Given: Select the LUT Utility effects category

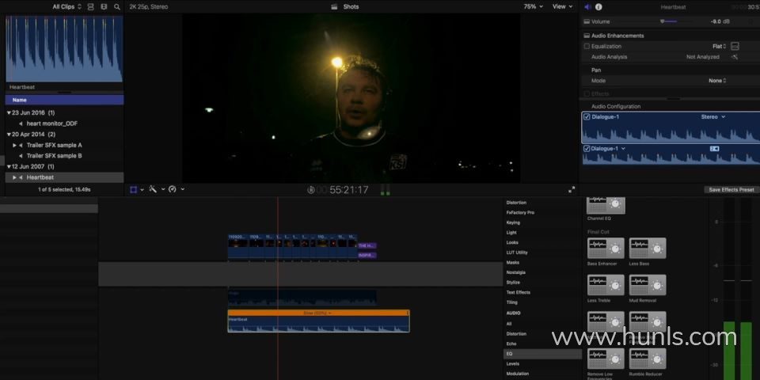Looking at the screenshot, I should [x=517, y=253].
